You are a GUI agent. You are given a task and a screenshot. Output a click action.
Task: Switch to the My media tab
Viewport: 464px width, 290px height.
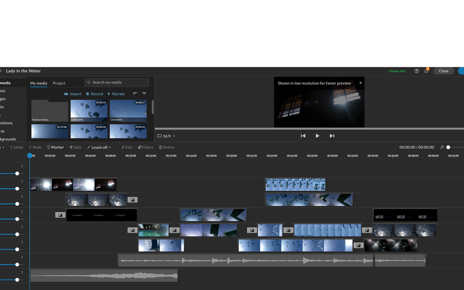click(x=38, y=83)
